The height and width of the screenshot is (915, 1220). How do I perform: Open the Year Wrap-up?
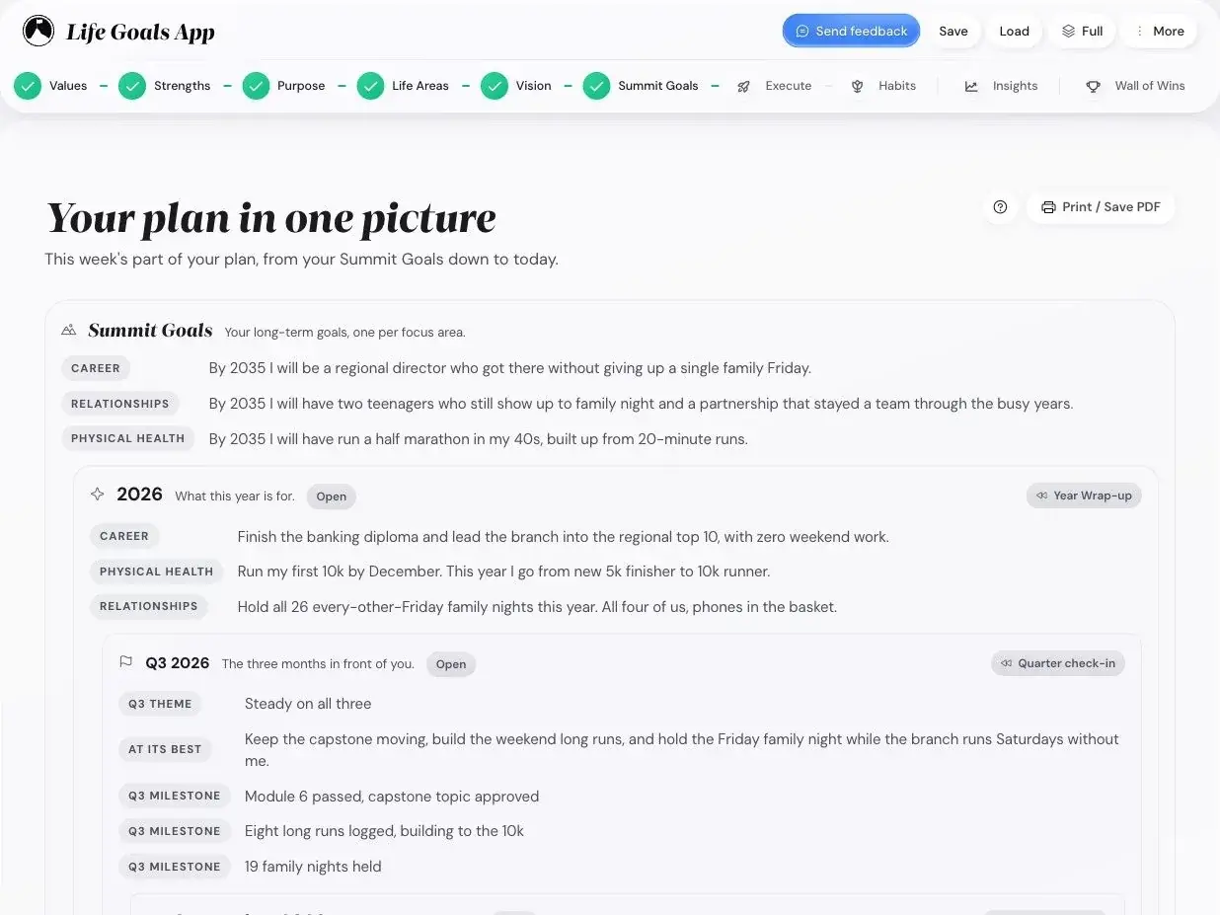(x=1084, y=496)
